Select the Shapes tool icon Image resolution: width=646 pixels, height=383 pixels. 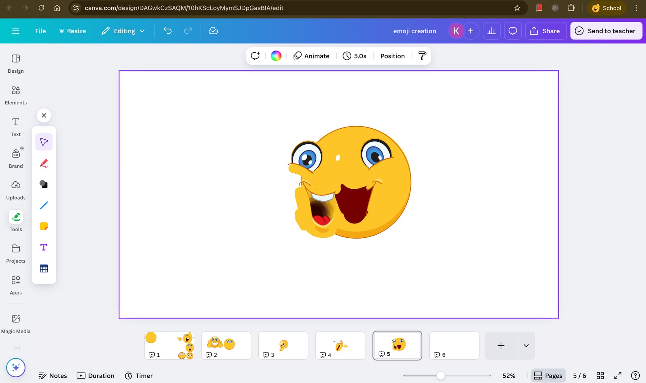[x=44, y=184]
